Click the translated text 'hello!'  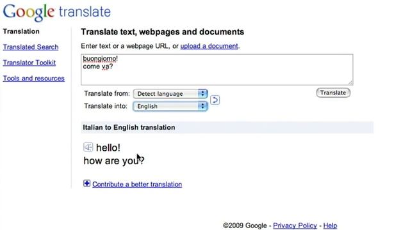tap(108, 148)
